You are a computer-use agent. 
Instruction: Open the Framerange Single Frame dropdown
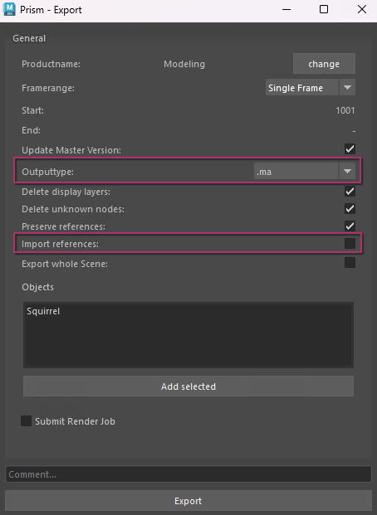click(x=310, y=88)
